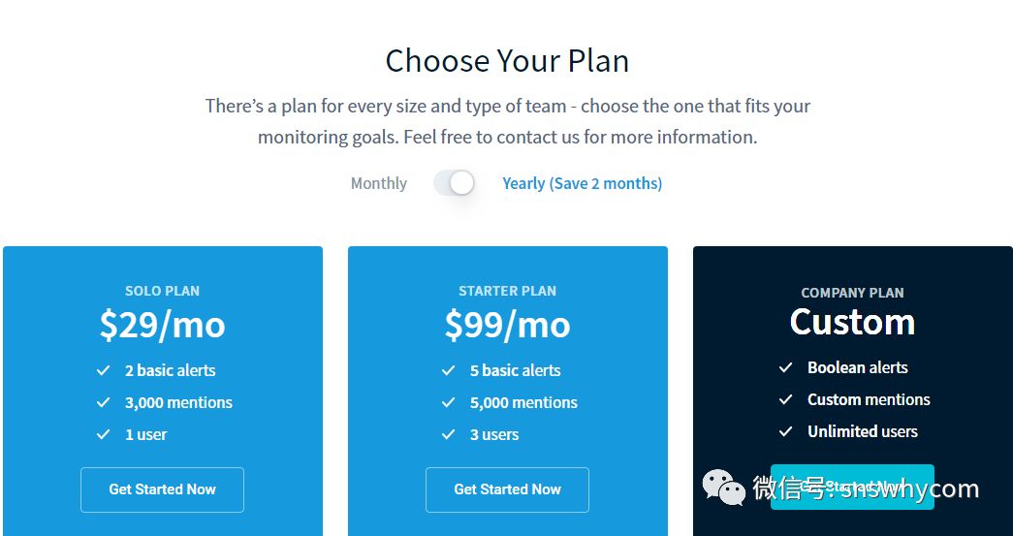Click the checkmark beside Custom mentions
Viewport: 1013px width, 536px height.
786,399
